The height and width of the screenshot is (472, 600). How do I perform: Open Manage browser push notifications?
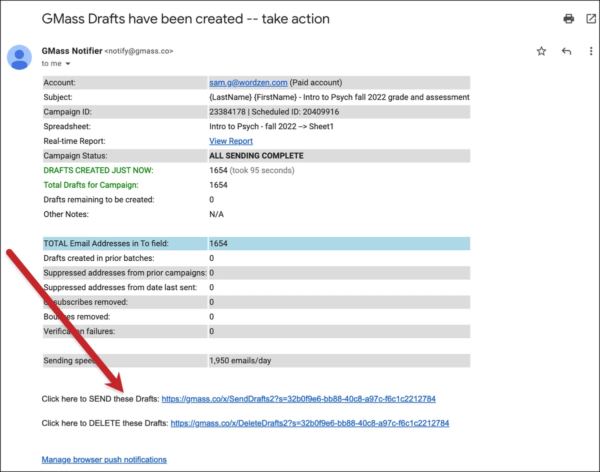104,459
